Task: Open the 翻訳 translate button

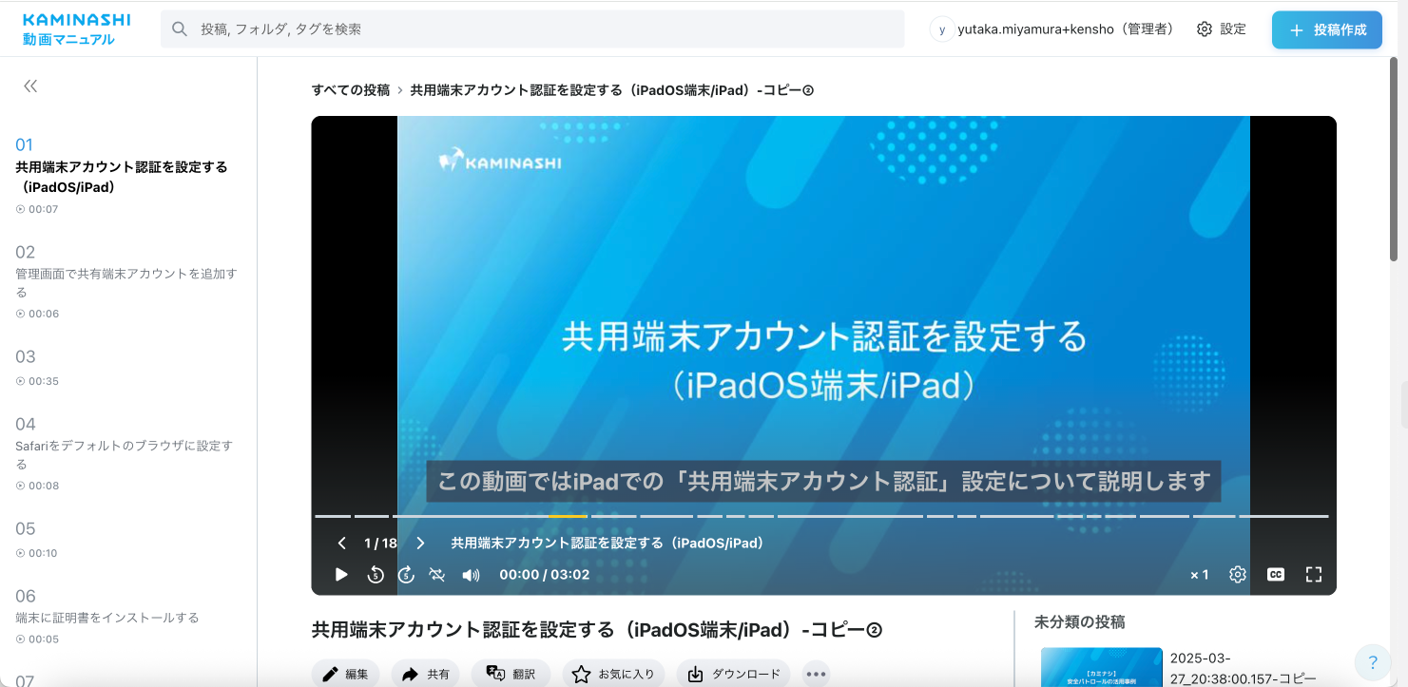Action: (x=511, y=674)
